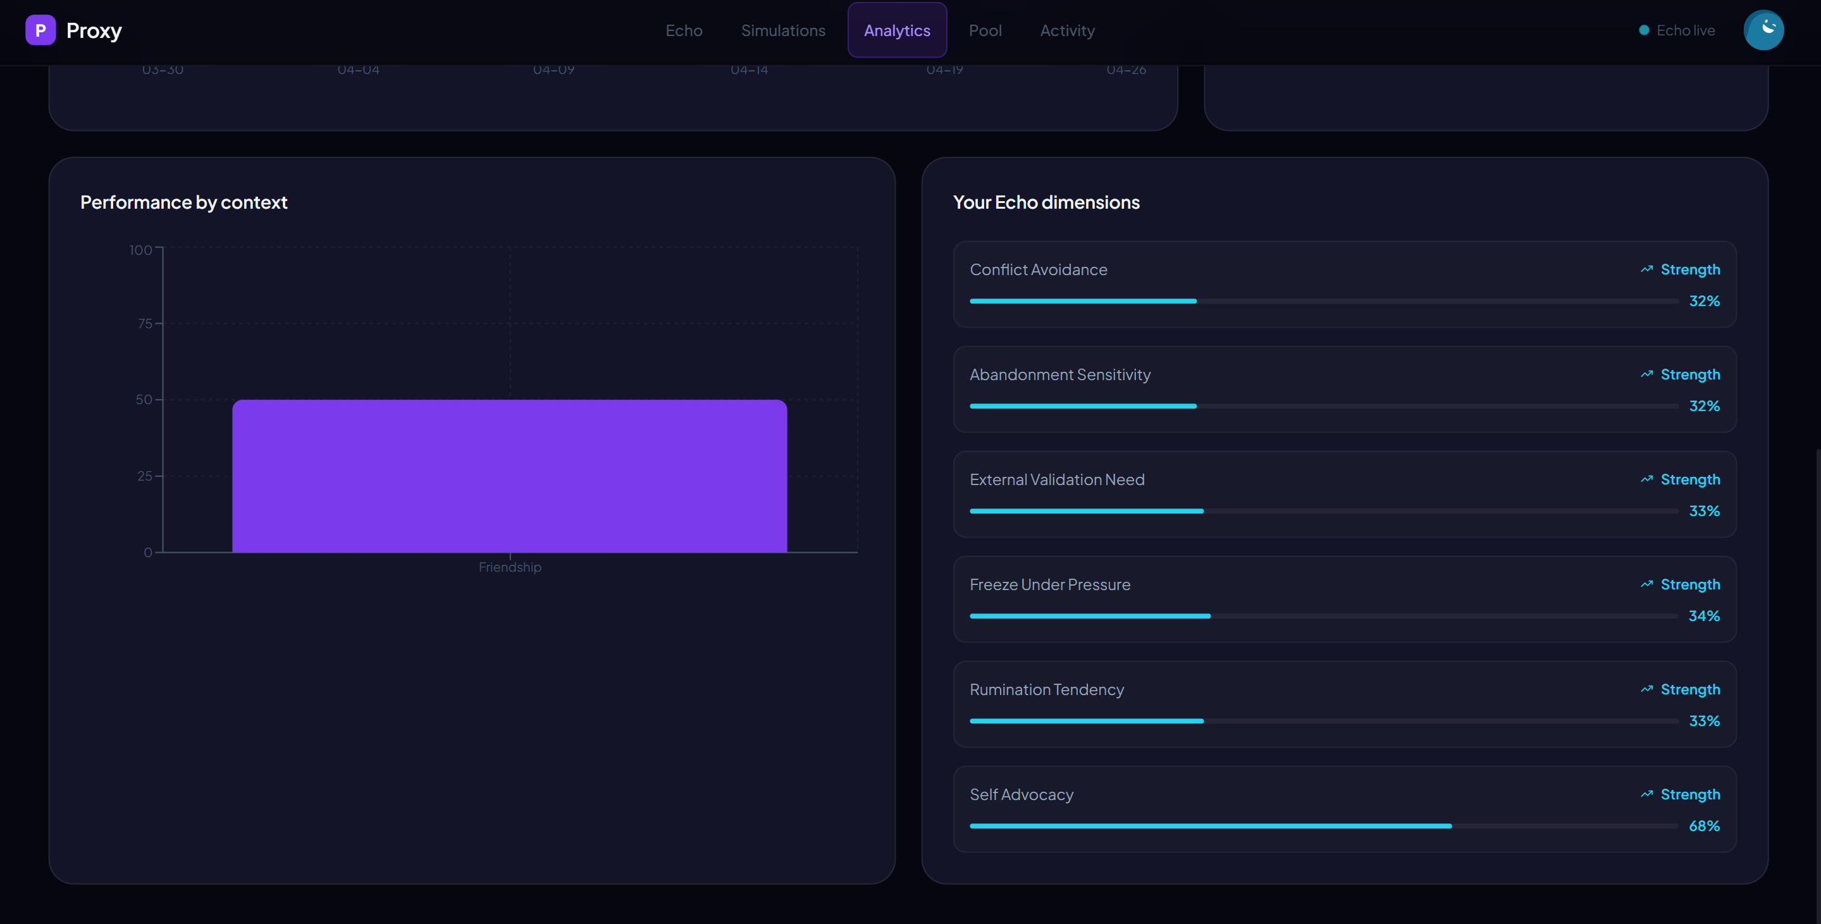The height and width of the screenshot is (924, 1821).
Task: Click the Echo live status dot
Action: click(x=1643, y=30)
